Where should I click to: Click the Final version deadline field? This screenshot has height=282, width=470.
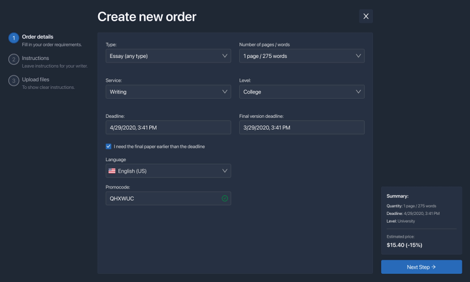(301, 127)
